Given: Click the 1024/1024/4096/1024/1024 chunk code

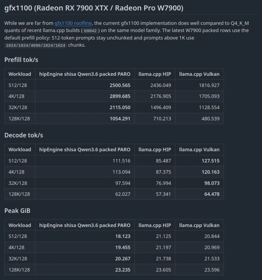Looking at the screenshot, I should (x=36, y=45).
